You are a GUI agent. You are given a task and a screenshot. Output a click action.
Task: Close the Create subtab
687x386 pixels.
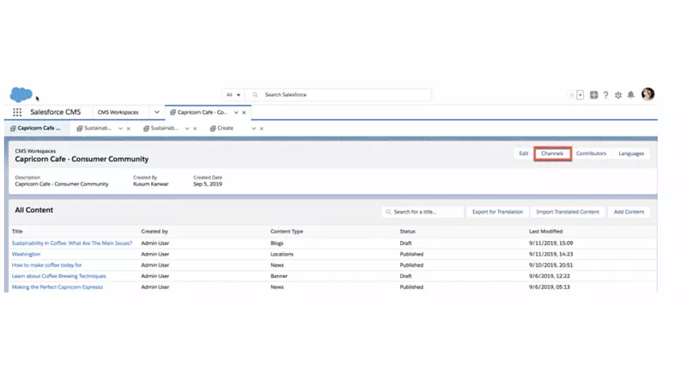(x=262, y=129)
